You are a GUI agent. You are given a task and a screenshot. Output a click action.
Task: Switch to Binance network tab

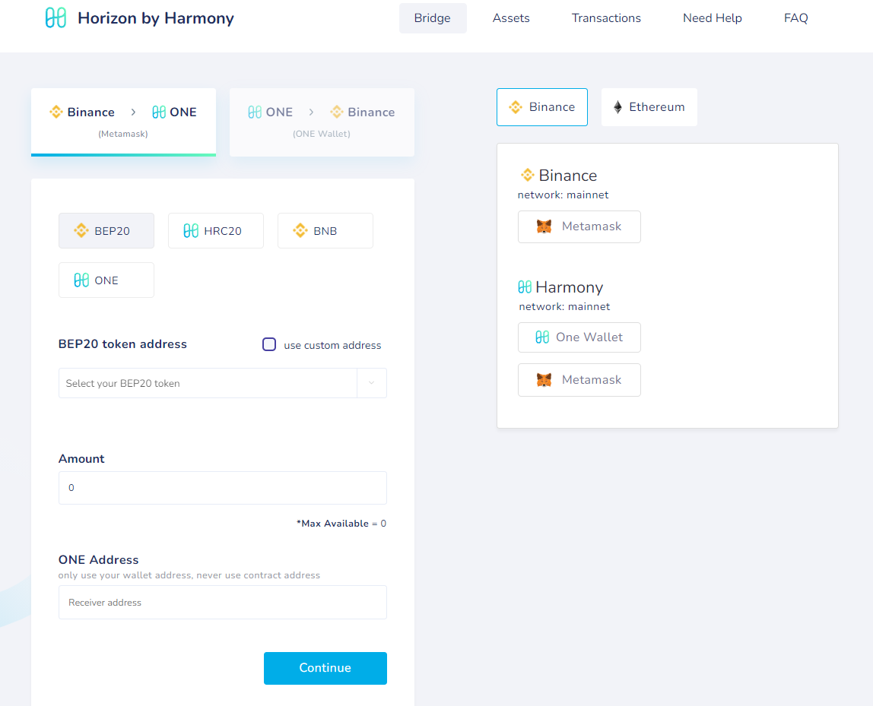coord(542,107)
